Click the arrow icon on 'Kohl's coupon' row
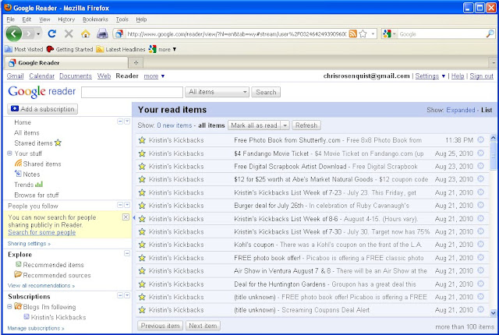 click(480, 244)
